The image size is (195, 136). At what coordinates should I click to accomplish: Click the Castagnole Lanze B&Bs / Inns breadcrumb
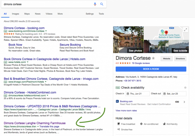(75, 109)
